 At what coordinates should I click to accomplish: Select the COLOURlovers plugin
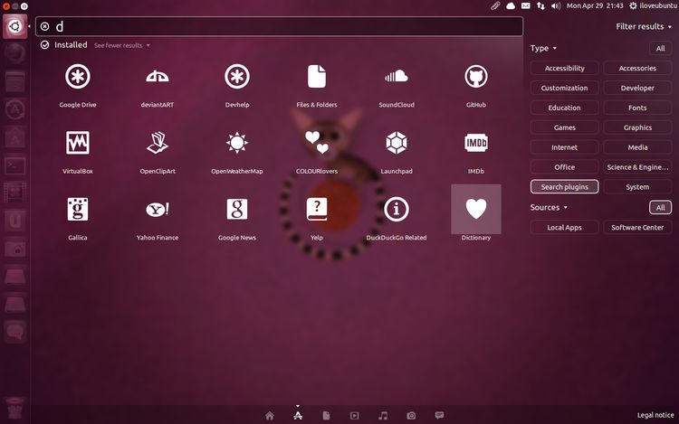click(x=317, y=143)
